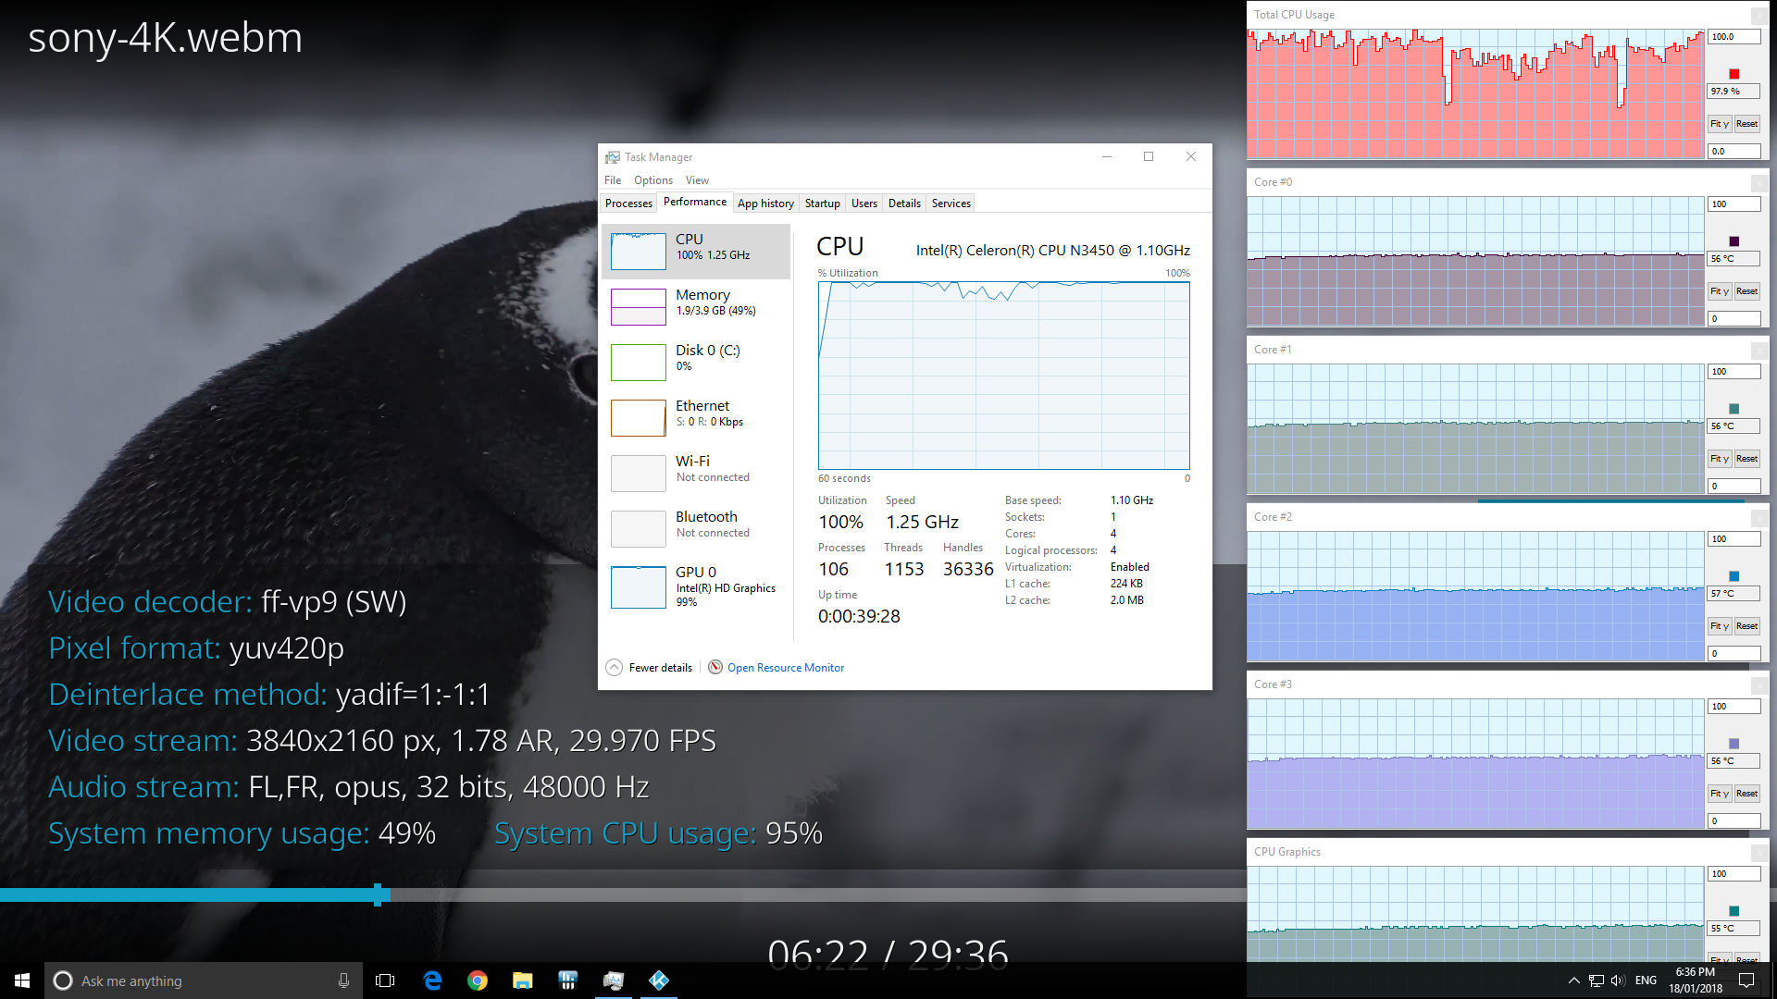The height and width of the screenshot is (999, 1777).
Task: Click Reset in Core #2 panel
Action: click(1746, 626)
